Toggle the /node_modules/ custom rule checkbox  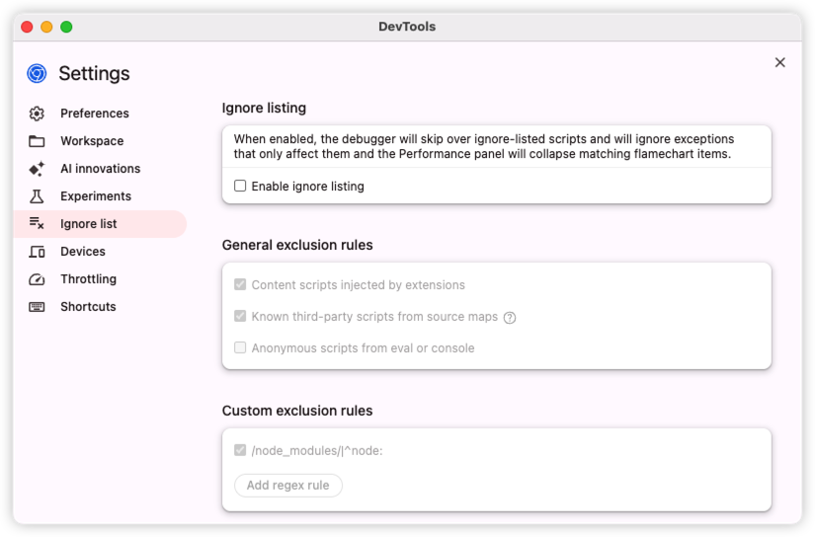pyautogui.click(x=240, y=451)
